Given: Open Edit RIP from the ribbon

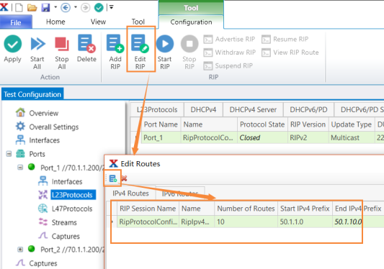Looking at the screenshot, I should (x=140, y=52).
